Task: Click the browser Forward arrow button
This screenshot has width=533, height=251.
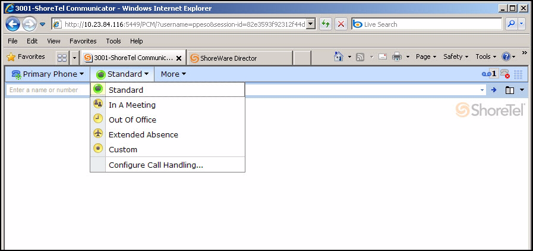Action: [x=29, y=24]
